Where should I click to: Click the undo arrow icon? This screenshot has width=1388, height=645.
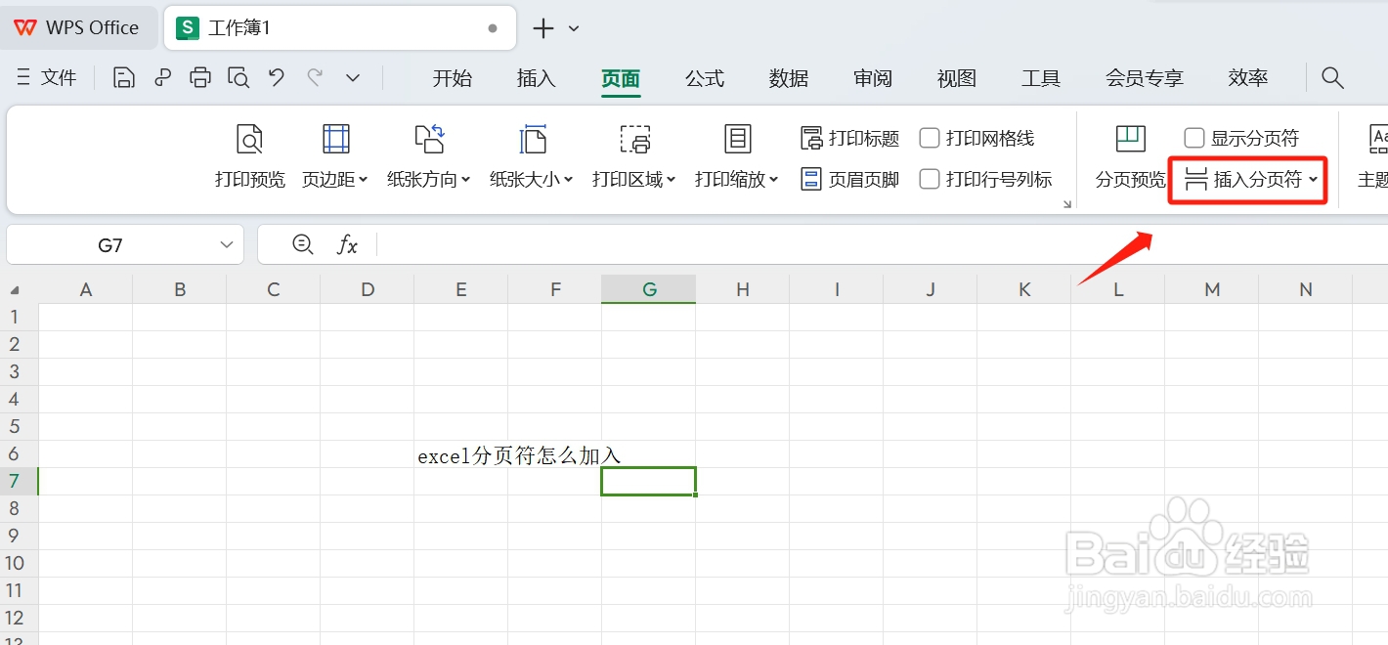click(x=276, y=77)
